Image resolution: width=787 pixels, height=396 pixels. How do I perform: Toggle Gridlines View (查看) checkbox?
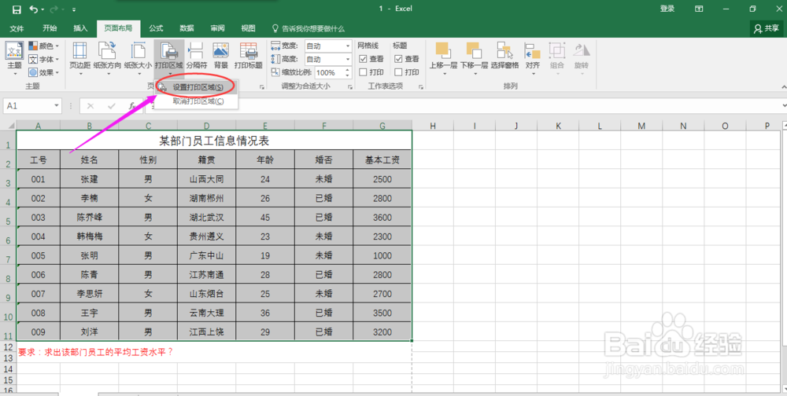pos(364,59)
